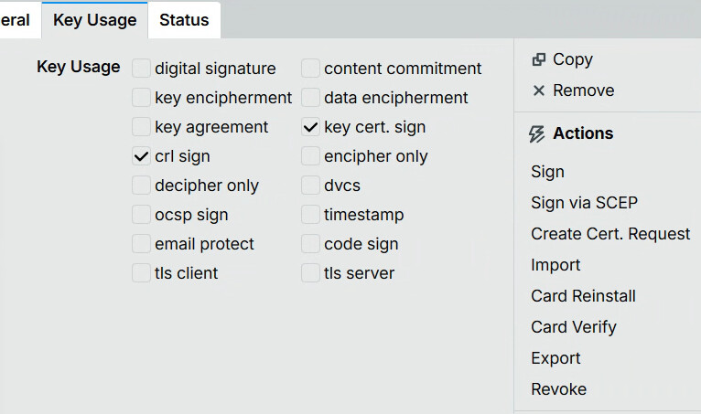Open the General tab
This screenshot has width=701, height=414.
click(x=15, y=20)
